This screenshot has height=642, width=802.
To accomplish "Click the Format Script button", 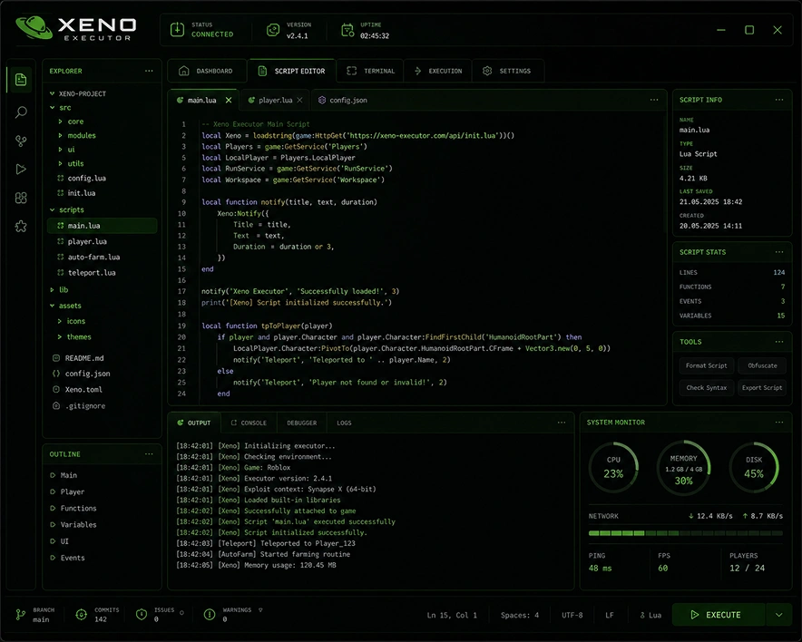I will click(x=707, y=365).
